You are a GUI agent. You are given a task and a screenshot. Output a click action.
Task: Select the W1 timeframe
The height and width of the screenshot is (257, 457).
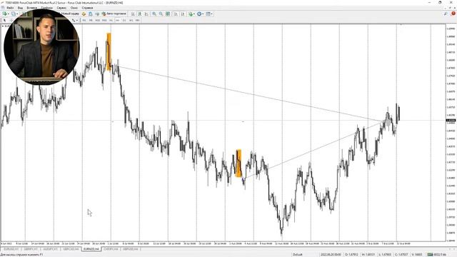click(131, 20)
